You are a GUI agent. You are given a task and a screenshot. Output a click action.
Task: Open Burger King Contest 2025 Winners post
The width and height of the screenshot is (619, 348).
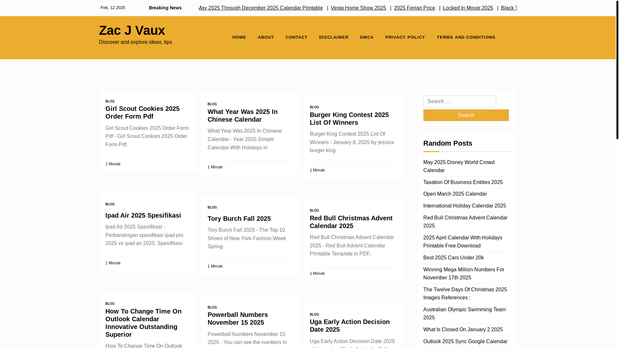[349, 119]
